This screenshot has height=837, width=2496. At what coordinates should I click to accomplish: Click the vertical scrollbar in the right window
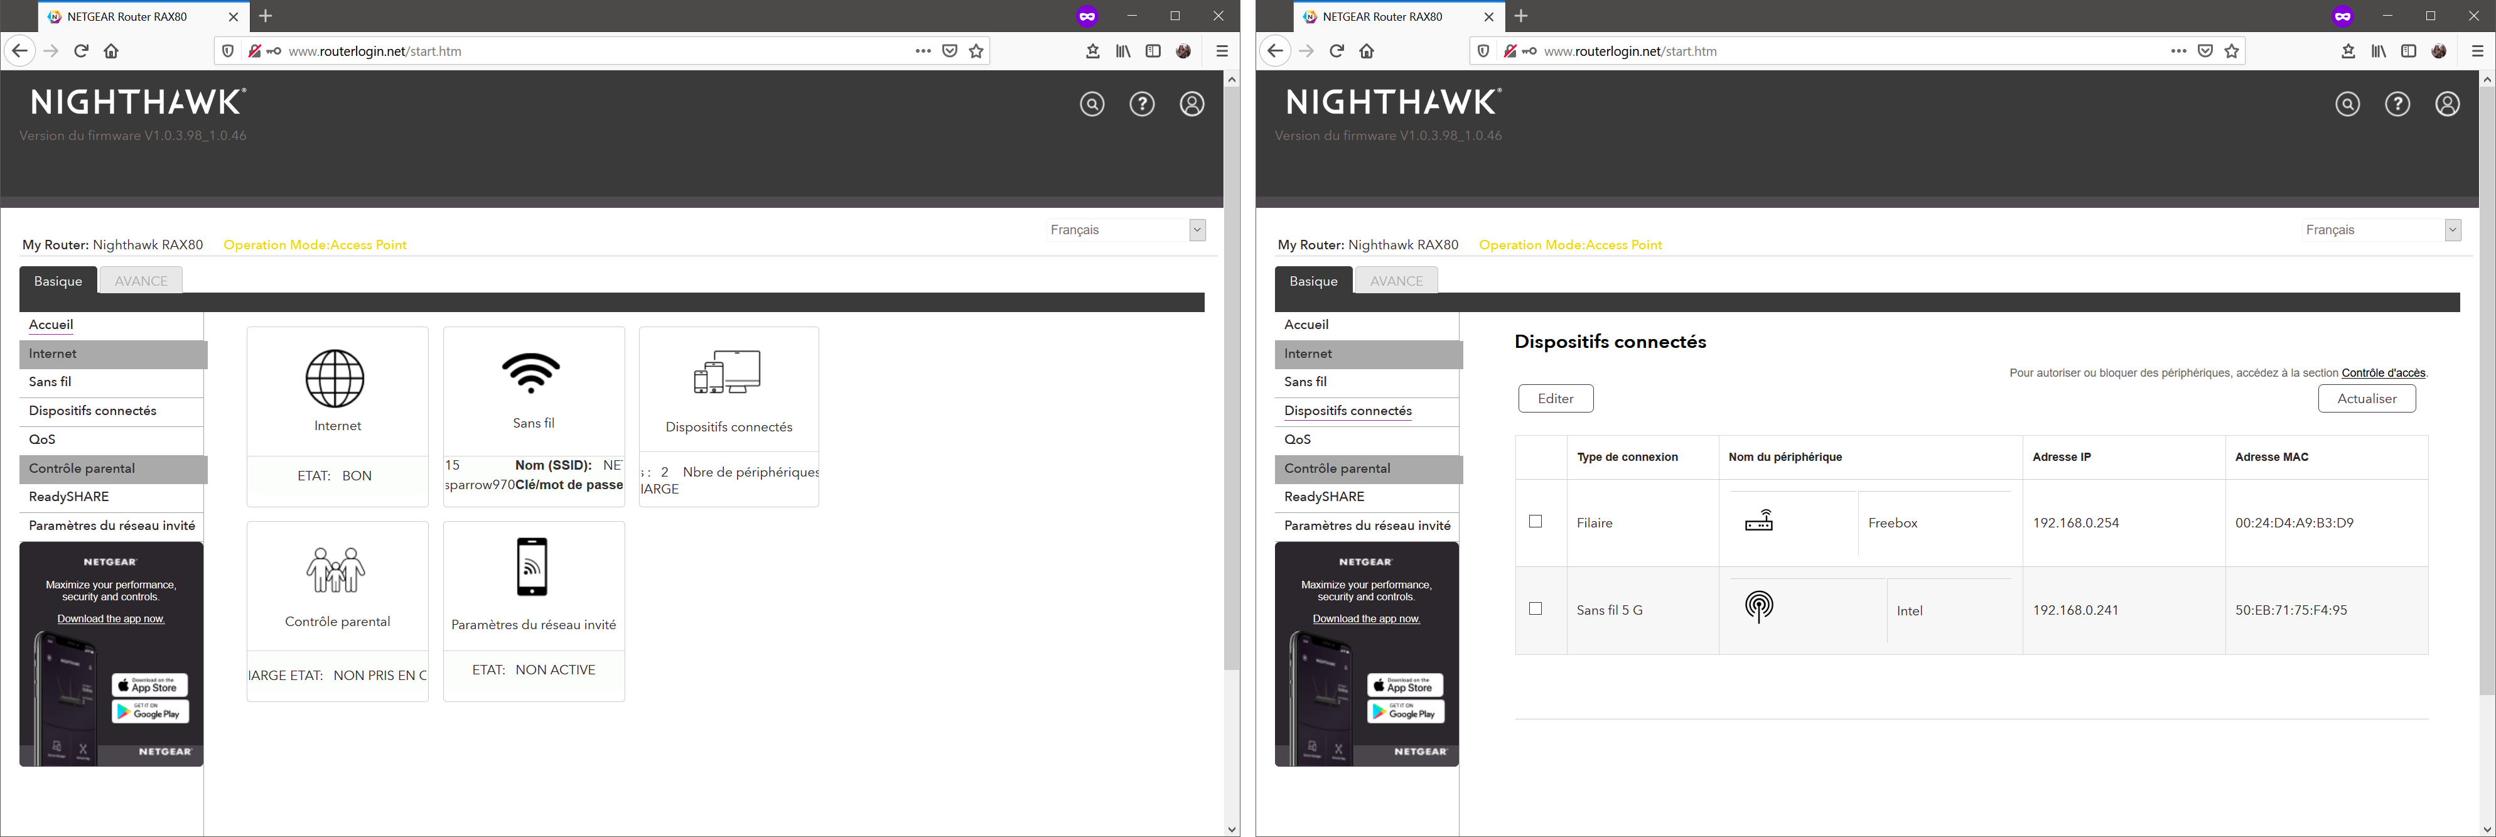(x=2487, y=389)
